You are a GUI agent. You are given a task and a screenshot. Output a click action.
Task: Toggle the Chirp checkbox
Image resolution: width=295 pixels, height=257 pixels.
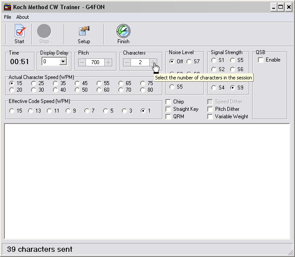click(168, 102)
